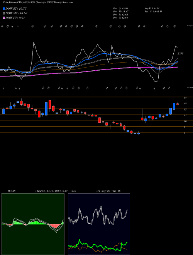Select the 'DOW MT: 10.63' legend label

pyautogui.click(x=16, y=14)
